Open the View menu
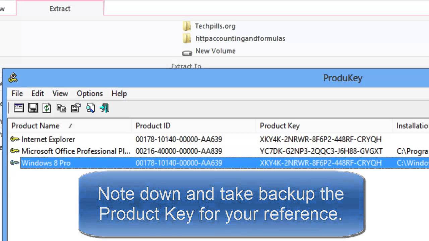429x241 pixels. click(60, 93)
